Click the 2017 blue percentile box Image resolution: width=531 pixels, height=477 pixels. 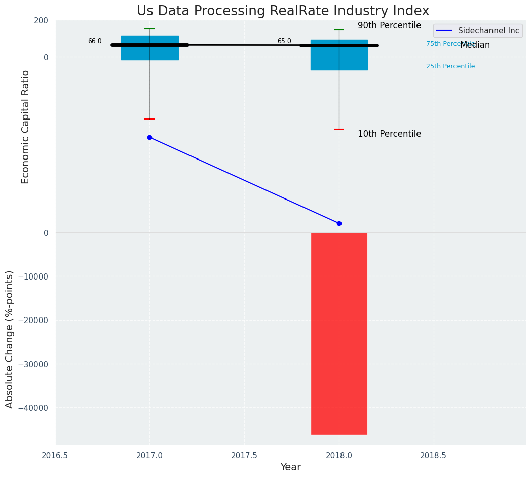click(149, 48)
